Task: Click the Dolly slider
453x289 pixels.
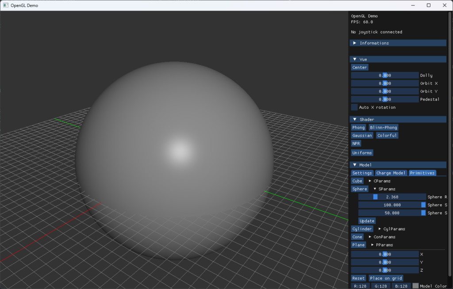Action: pyautogui.click(x=385, y=76)
